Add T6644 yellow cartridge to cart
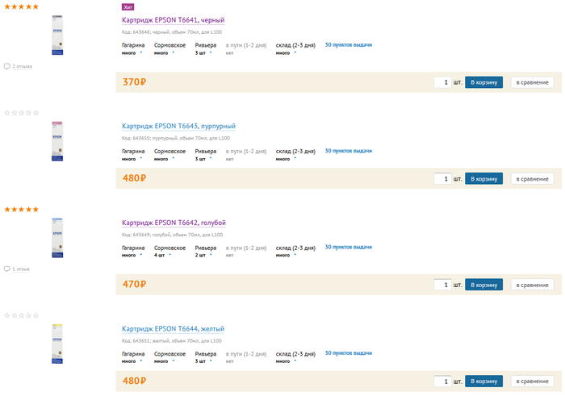565x396 pixels. 483,381
